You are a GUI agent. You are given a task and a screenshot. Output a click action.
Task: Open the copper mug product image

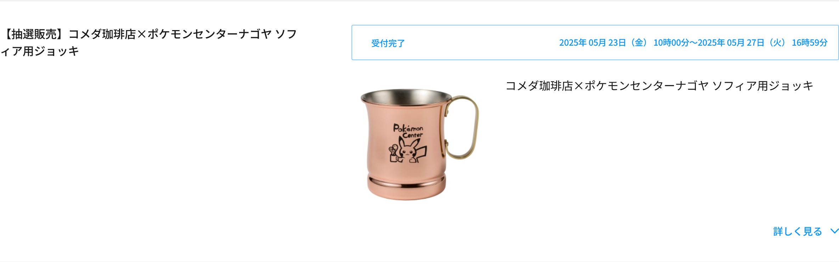(419, 144)
